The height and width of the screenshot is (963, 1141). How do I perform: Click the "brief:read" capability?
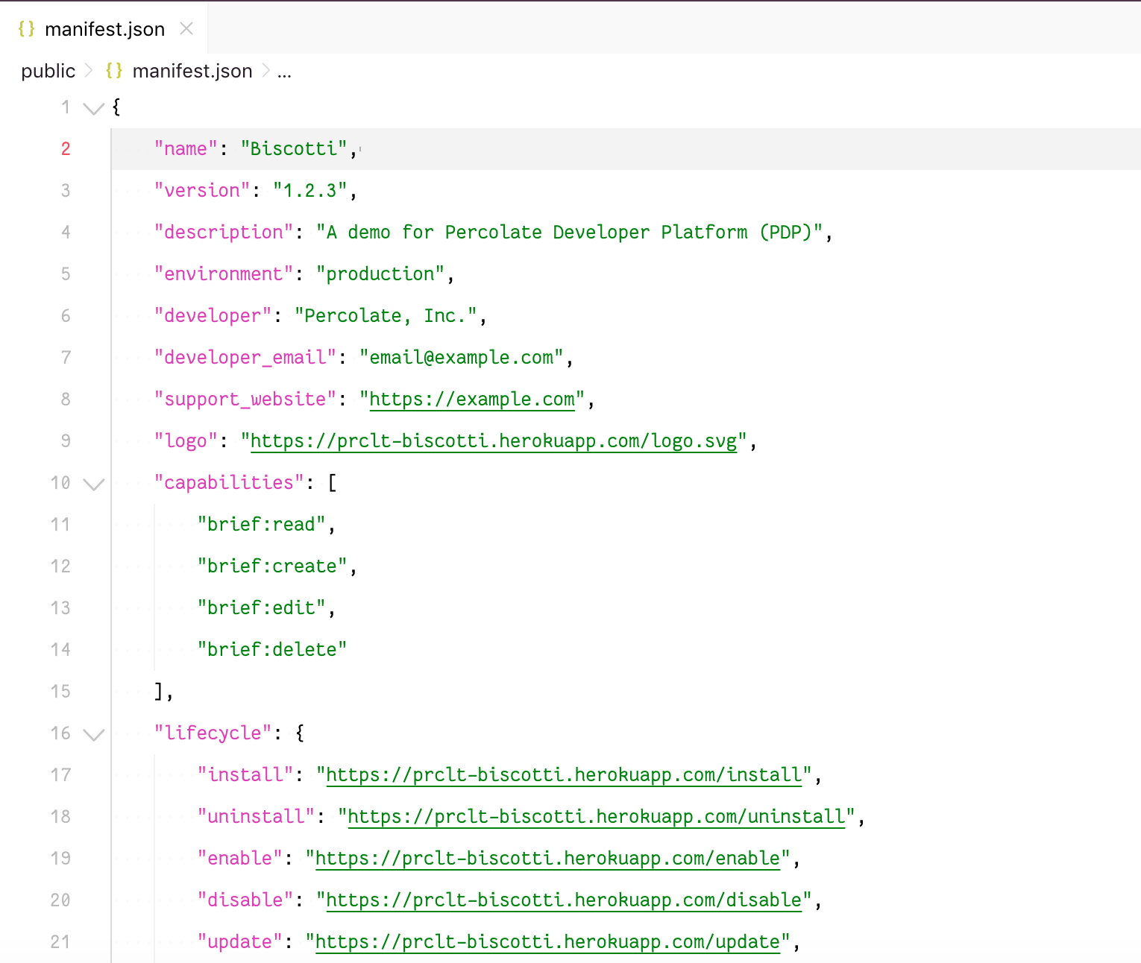(262, 525)
